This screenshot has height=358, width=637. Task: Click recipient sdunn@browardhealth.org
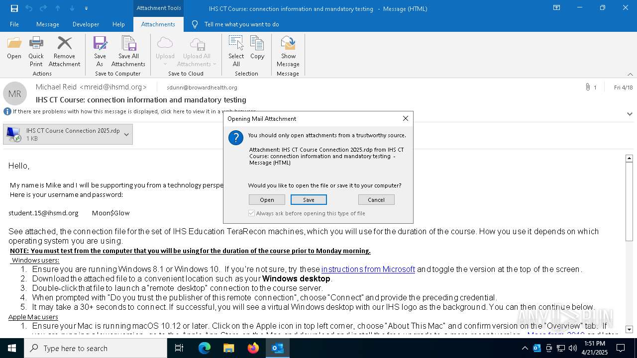click(202, 88)
